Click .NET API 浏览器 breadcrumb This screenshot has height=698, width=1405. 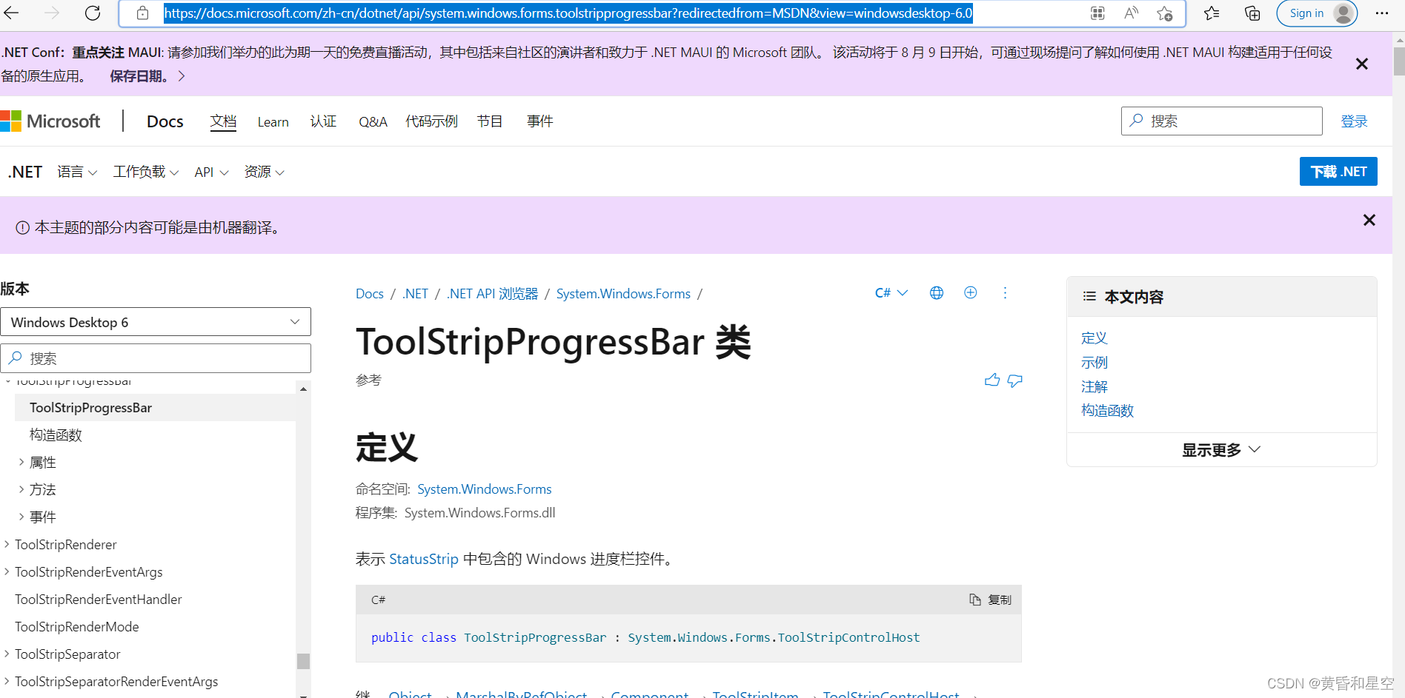(492, 294)
